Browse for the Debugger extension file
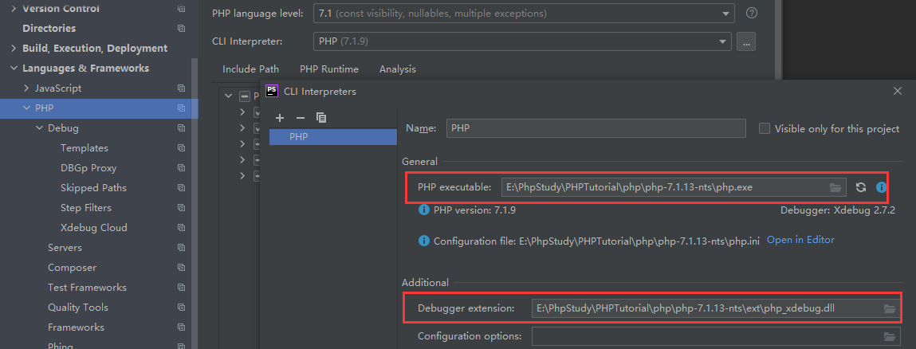This screenshot has height=349, width=916. pyautogui.click(x=890, y=308)
